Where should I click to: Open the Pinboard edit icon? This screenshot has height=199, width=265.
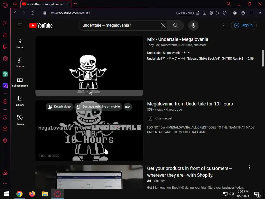click(x=197, y=13)
